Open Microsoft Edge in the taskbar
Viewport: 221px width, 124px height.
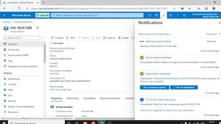point(101,123)
